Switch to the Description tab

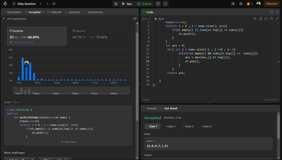pos(12,12)
